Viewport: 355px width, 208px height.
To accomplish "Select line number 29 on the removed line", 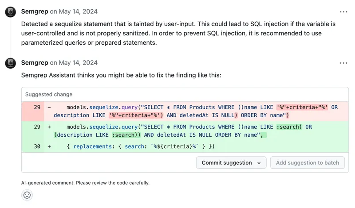I will click(x=37, y=107).
